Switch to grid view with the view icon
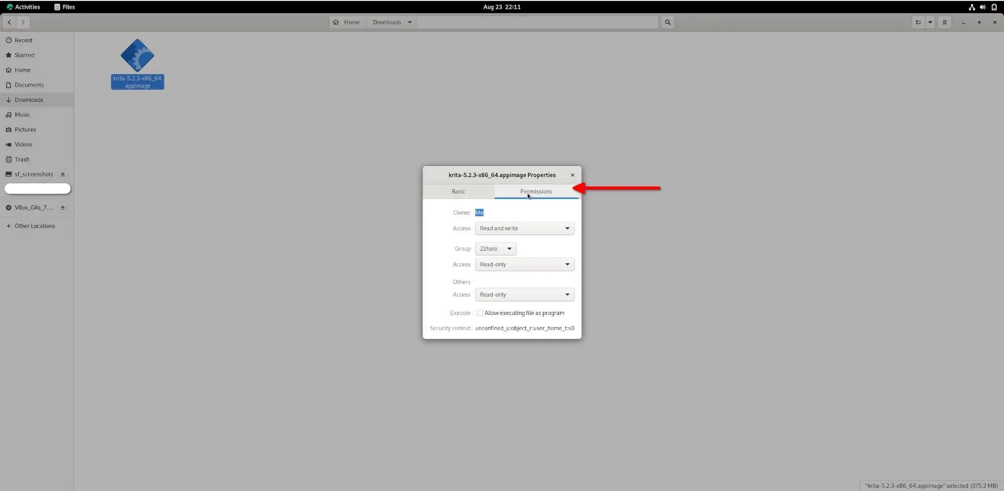1004x491 pixels. 918,22
